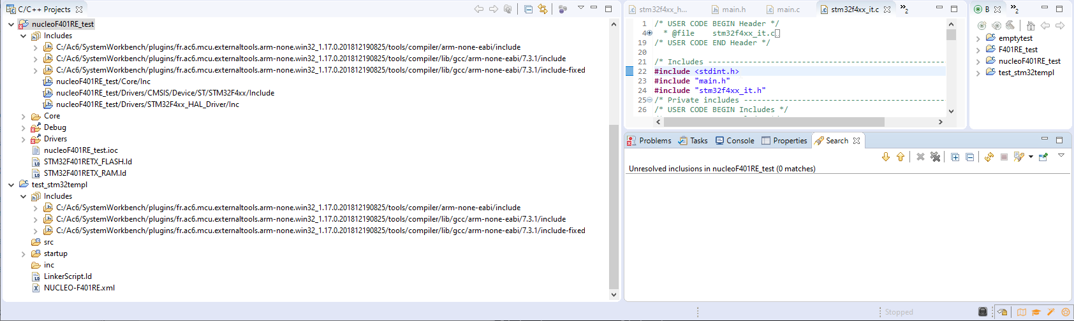Toggle Pin the Search view icon
1074x321 pixels.
point(1043,157)
